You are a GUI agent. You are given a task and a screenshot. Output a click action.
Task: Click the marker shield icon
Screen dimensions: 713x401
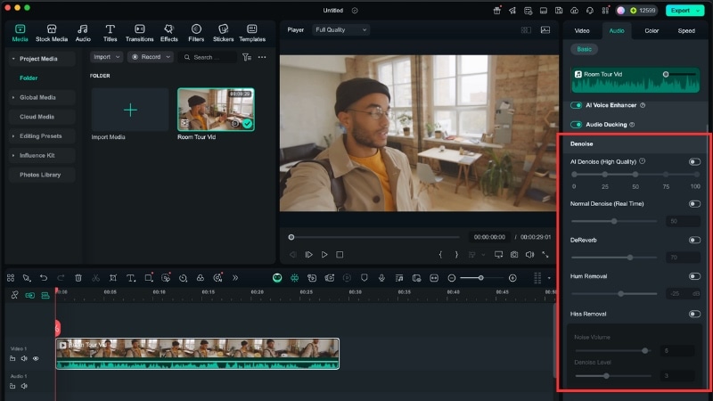coord(365,278)
